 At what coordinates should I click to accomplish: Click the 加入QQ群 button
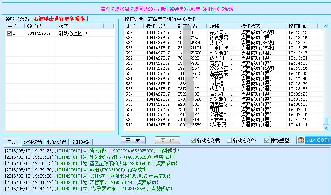point(314,140)
